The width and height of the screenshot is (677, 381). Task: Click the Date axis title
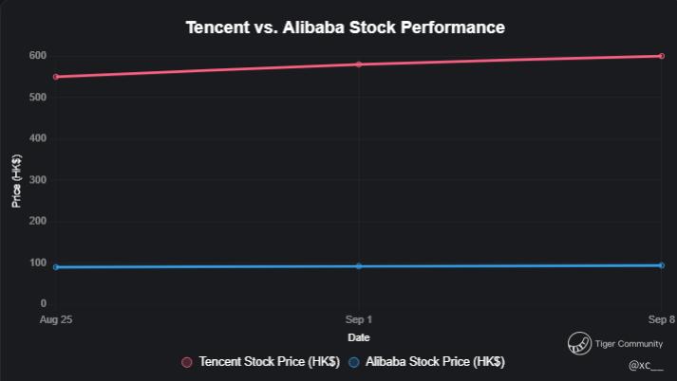coord(359,337)
